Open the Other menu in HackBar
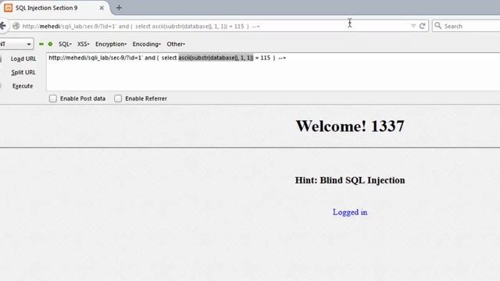Image resolution: width=500 pixels, height=281 pixels. [x=176, y=44]
